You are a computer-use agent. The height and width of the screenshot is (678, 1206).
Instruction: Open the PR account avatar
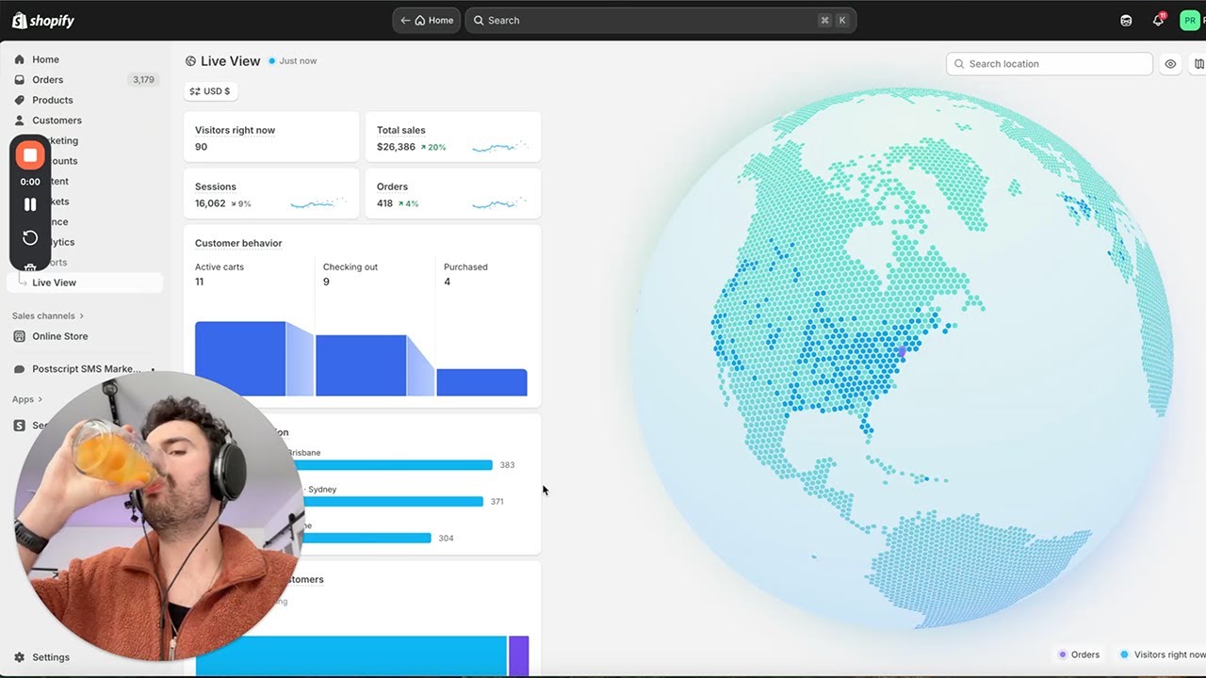coord(1190,21)
